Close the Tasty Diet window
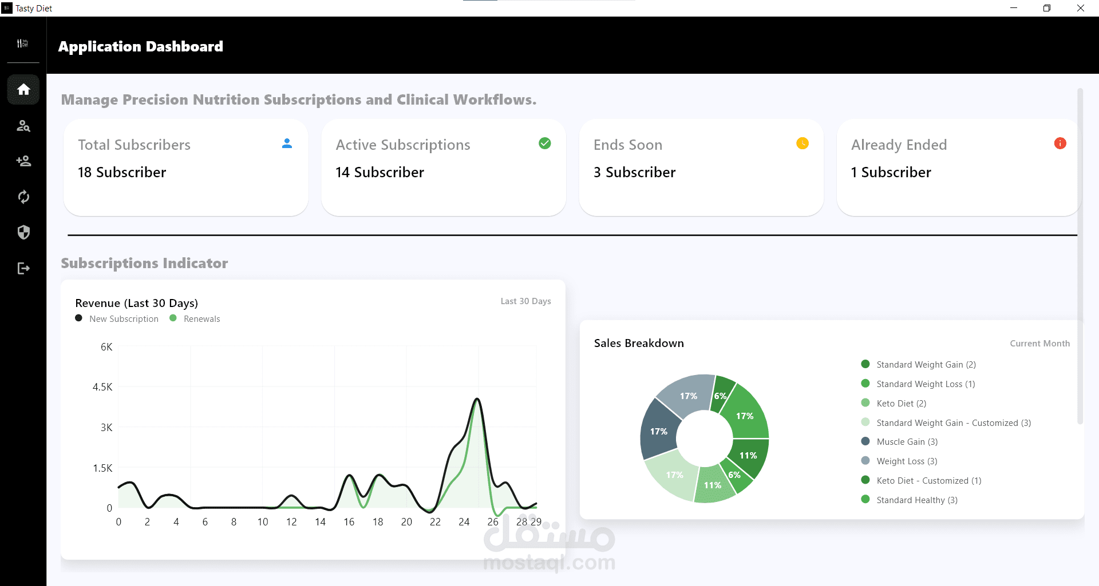 click(1081, 8)
